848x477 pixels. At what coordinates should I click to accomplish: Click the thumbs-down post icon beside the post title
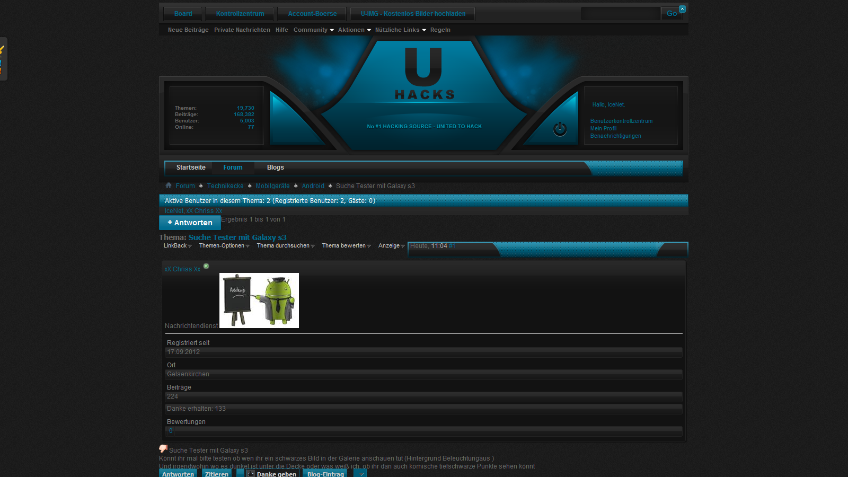tap(163, 449)
